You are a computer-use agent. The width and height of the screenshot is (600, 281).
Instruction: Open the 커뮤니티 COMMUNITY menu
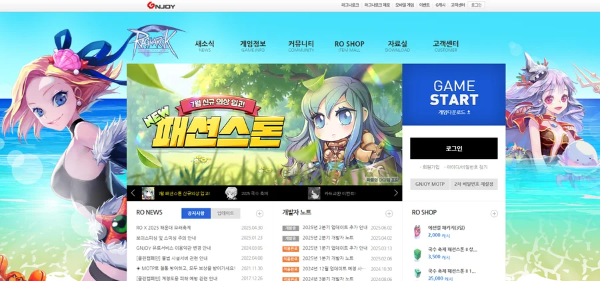point(301,46)
